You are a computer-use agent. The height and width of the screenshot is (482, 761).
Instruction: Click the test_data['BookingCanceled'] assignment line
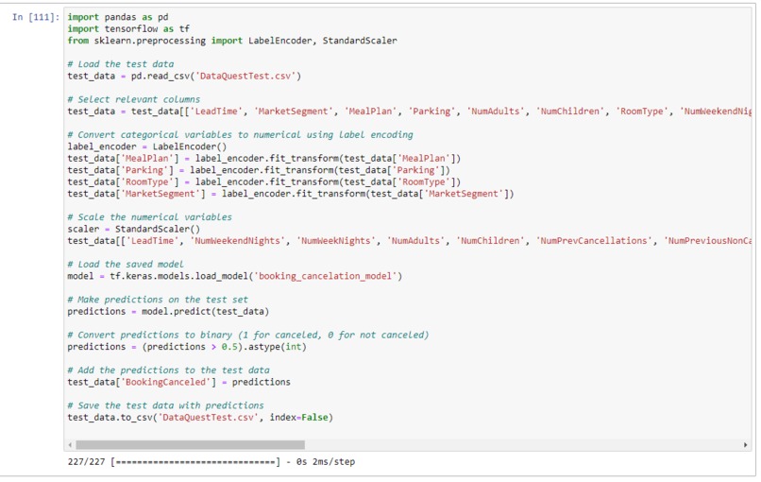pyautogui.click(x=178, y=382)
